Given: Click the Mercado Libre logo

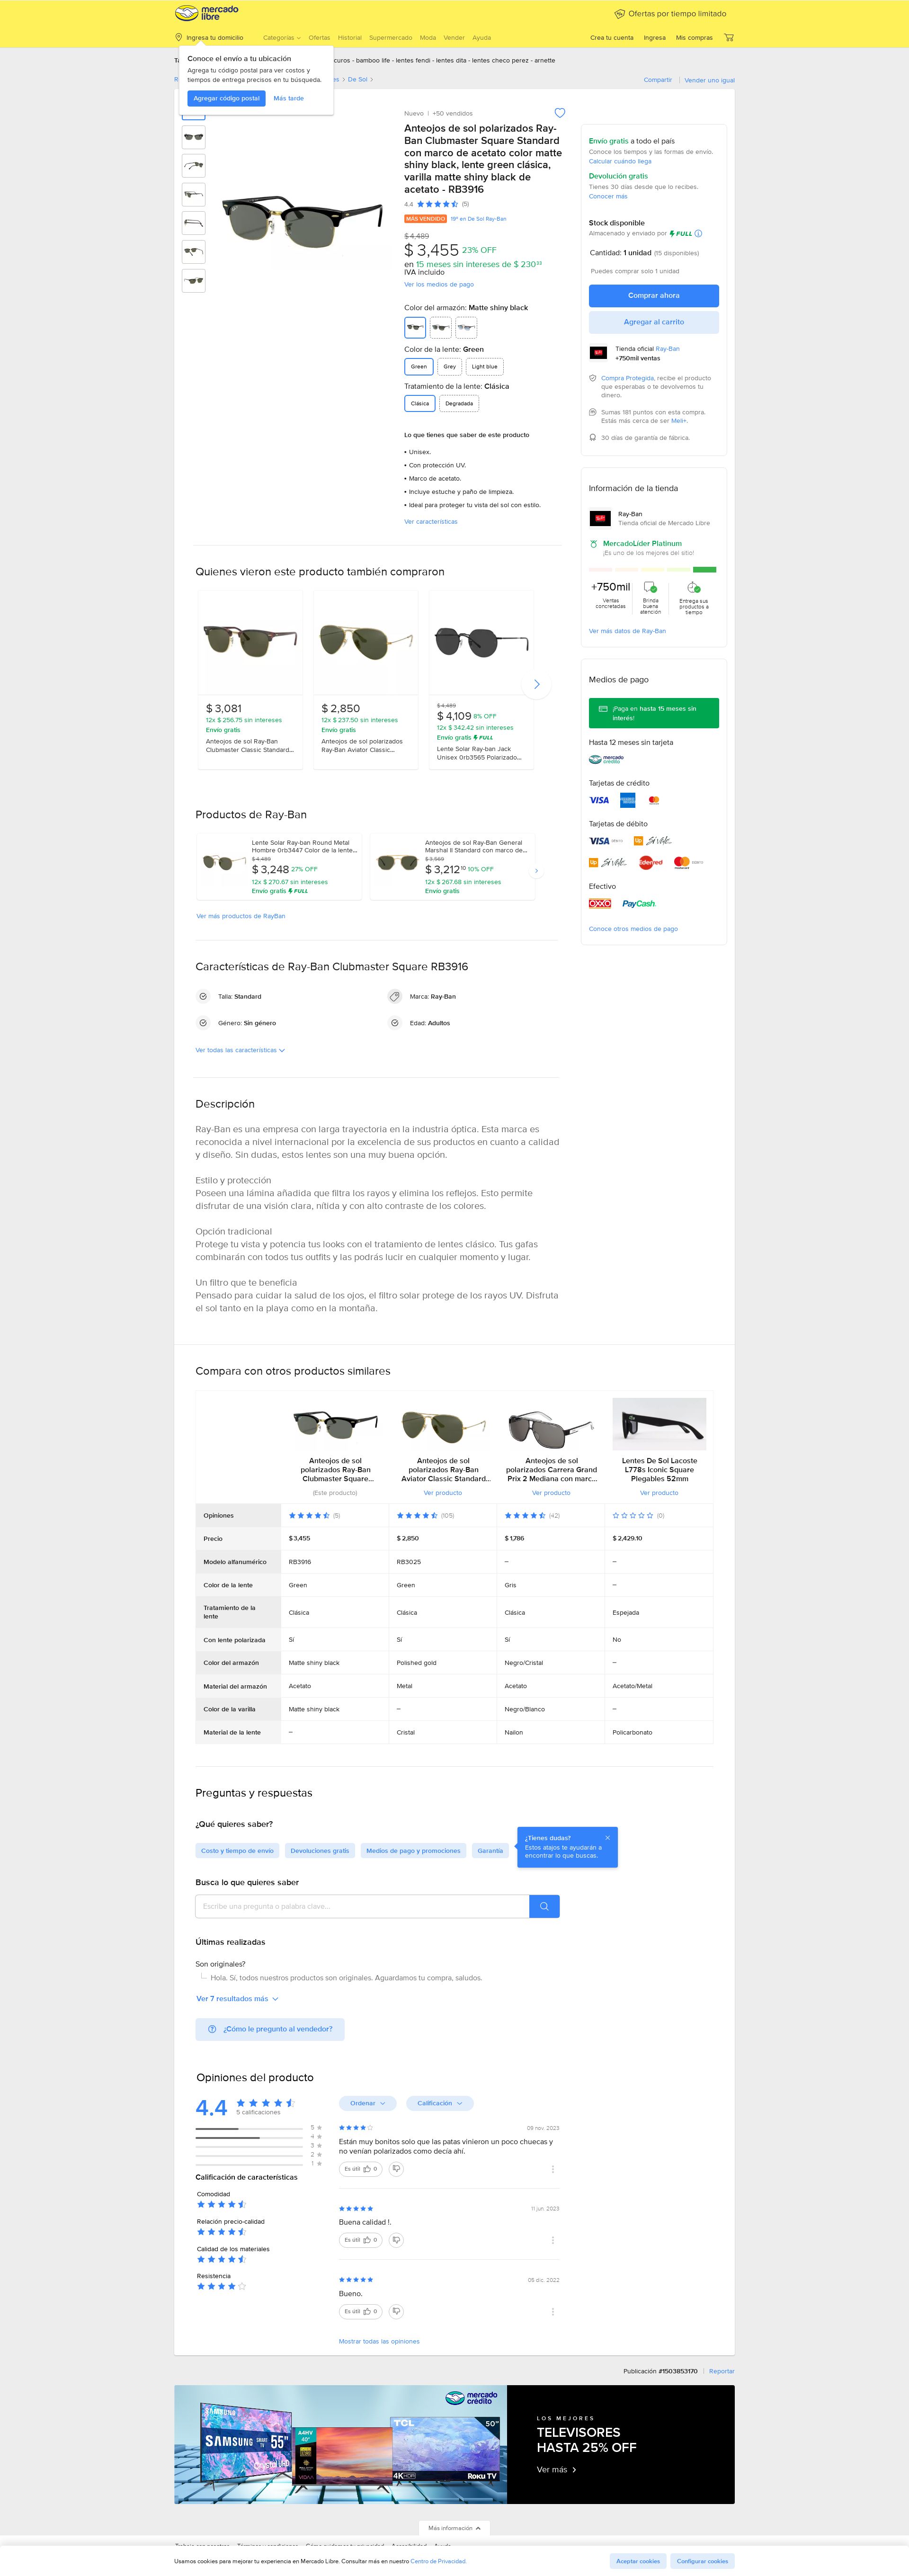Looking at the screenshot, I should [207, 13].
